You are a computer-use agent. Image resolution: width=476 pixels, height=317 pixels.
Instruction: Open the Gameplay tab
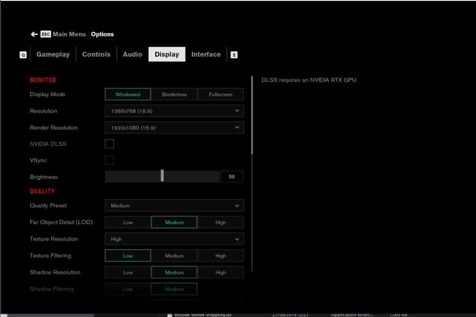[53, 54]
